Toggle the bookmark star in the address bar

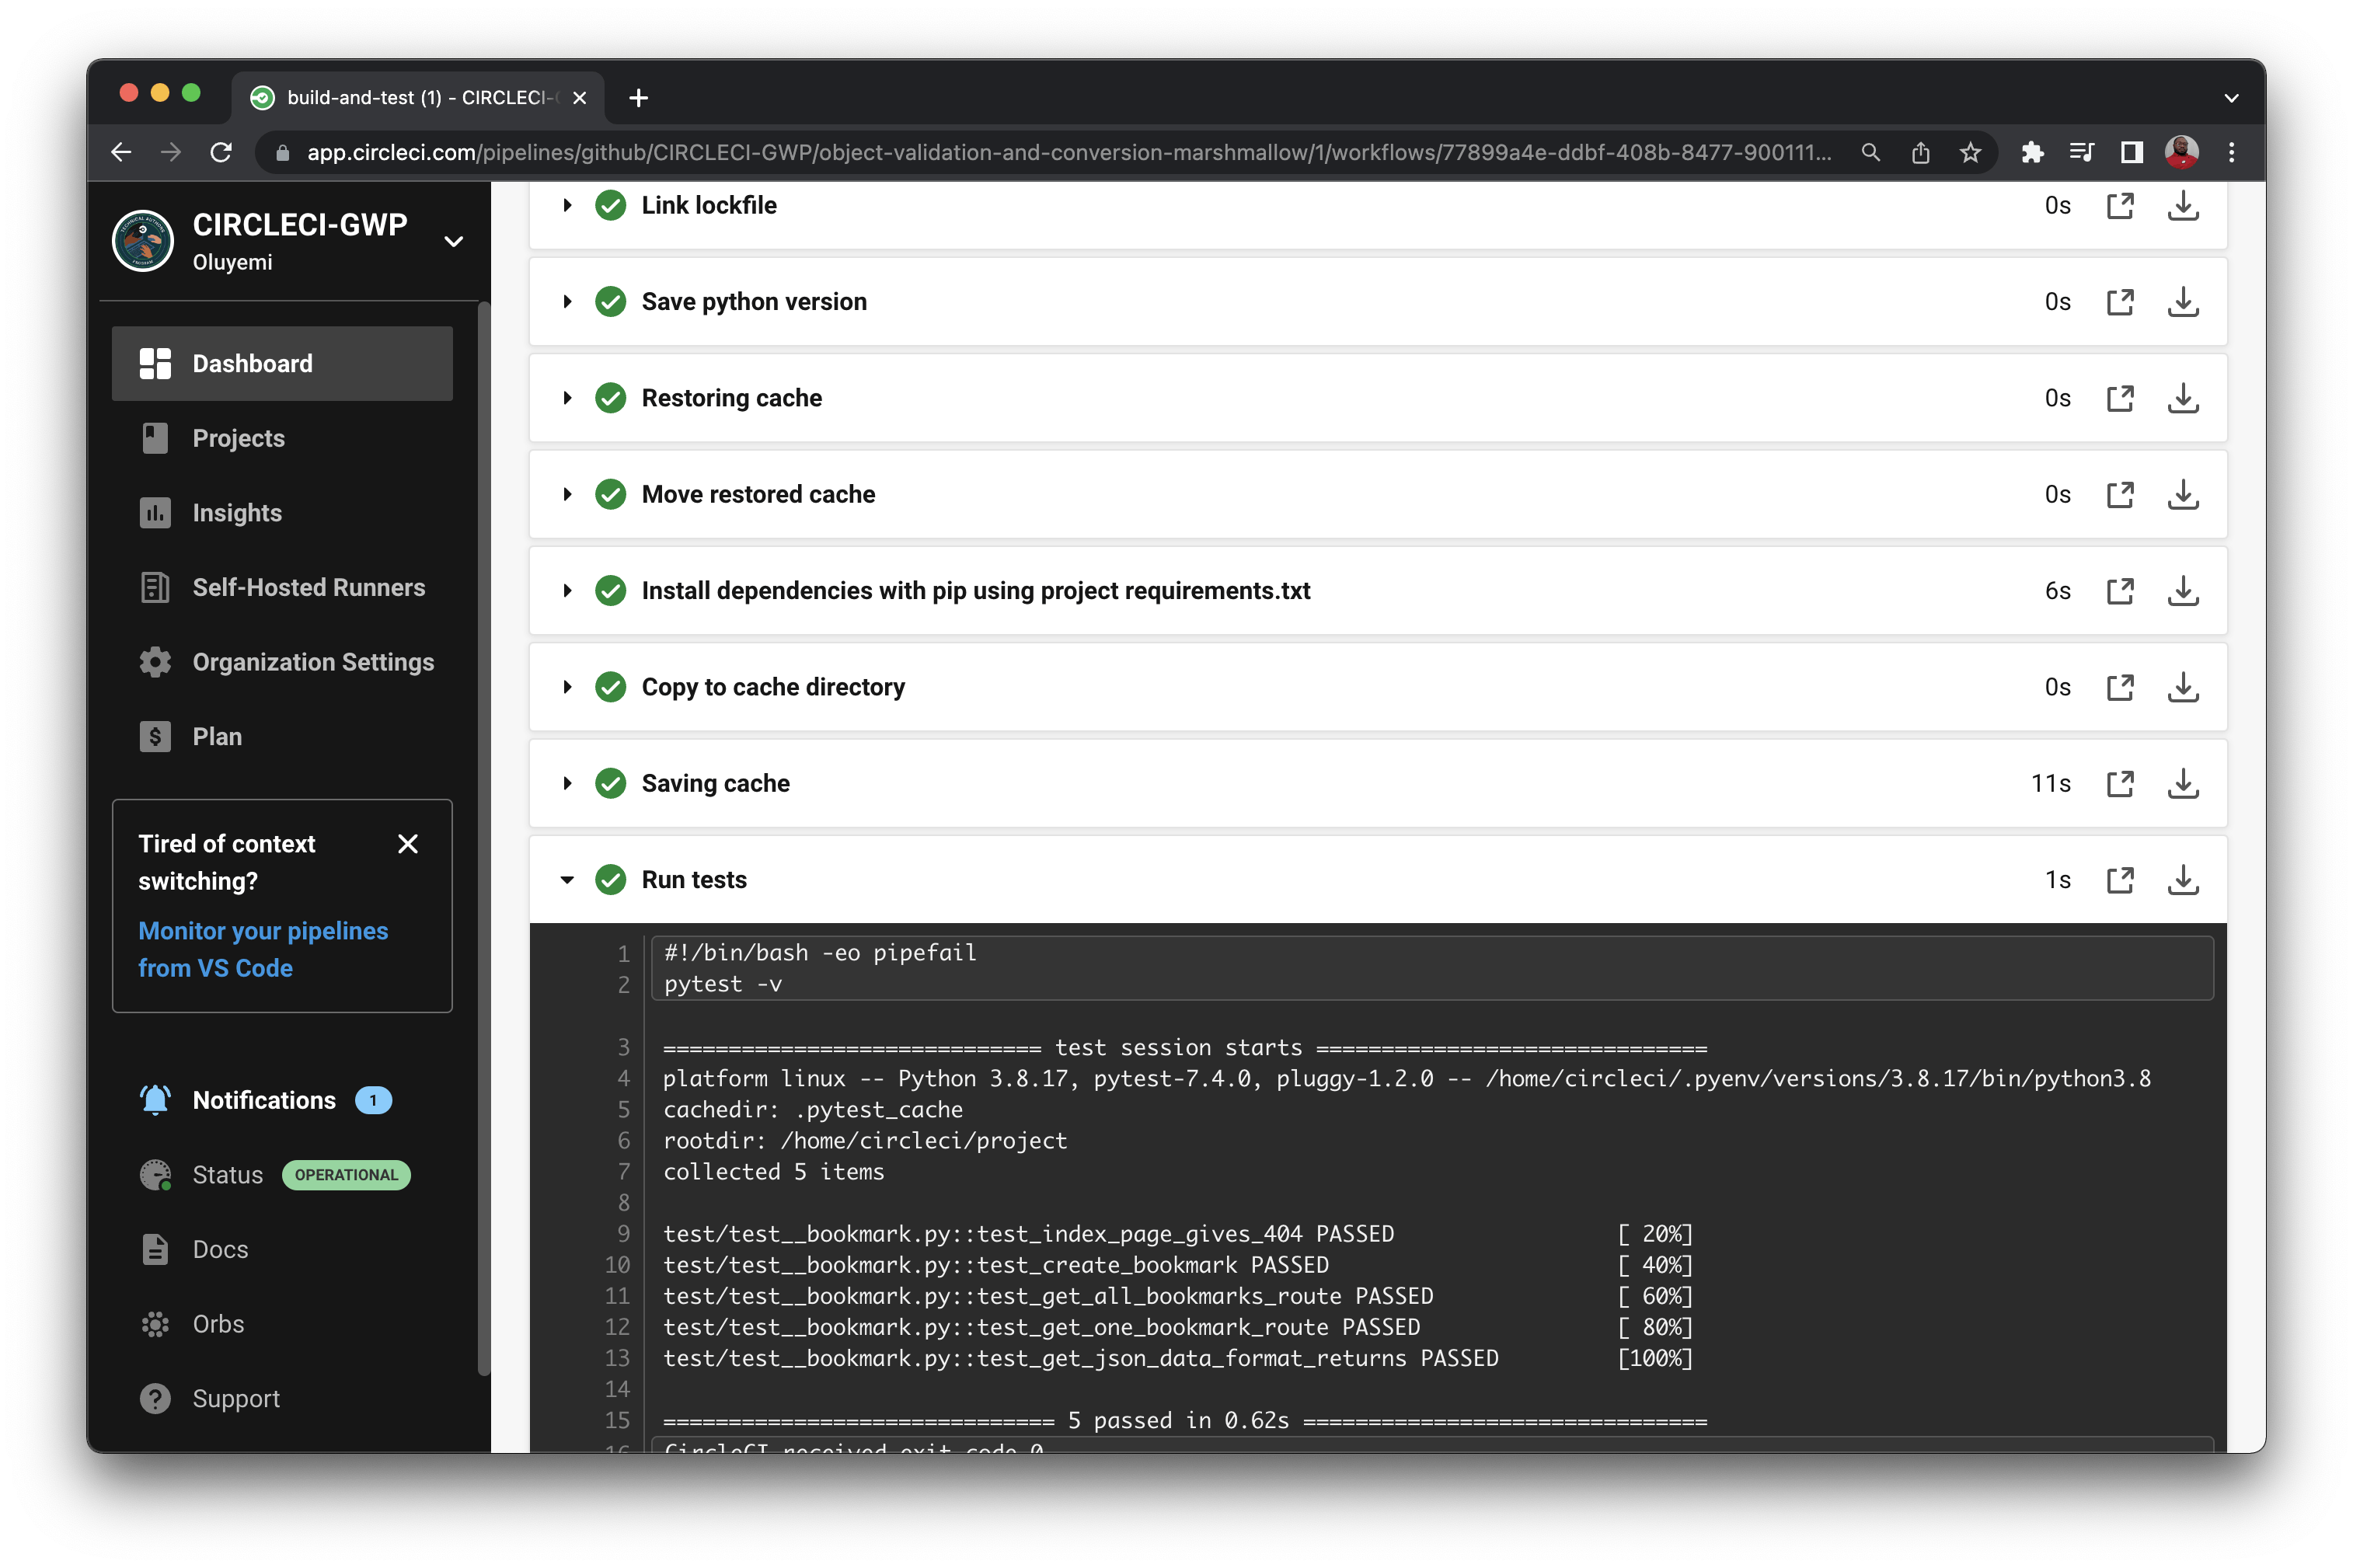pyautogui.click(x=1969, y=152)
